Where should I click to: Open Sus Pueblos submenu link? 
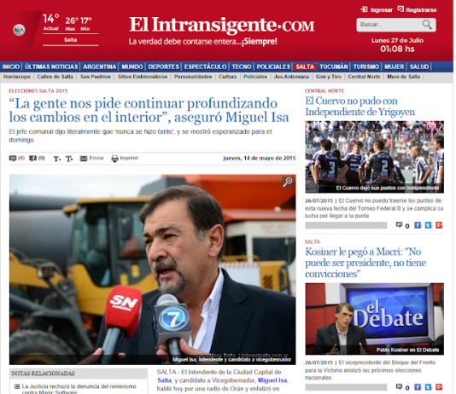pyautogui.click(x=96, y=77)
